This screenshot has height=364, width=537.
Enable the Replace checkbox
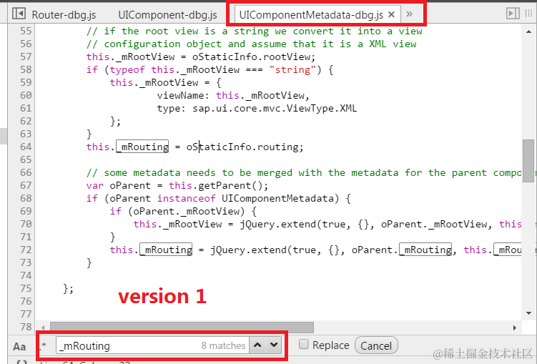tap(304, 344)
